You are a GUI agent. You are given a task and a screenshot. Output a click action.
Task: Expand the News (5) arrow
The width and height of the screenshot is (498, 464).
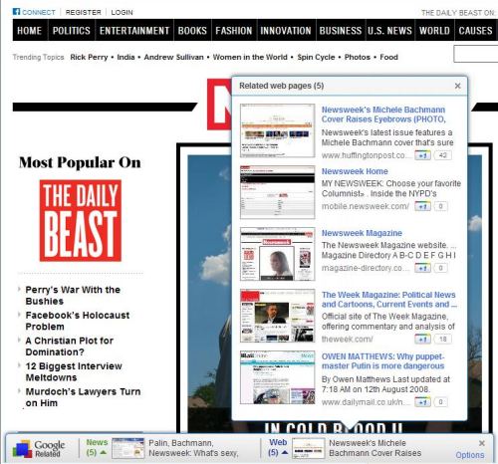tap(104, 452)
